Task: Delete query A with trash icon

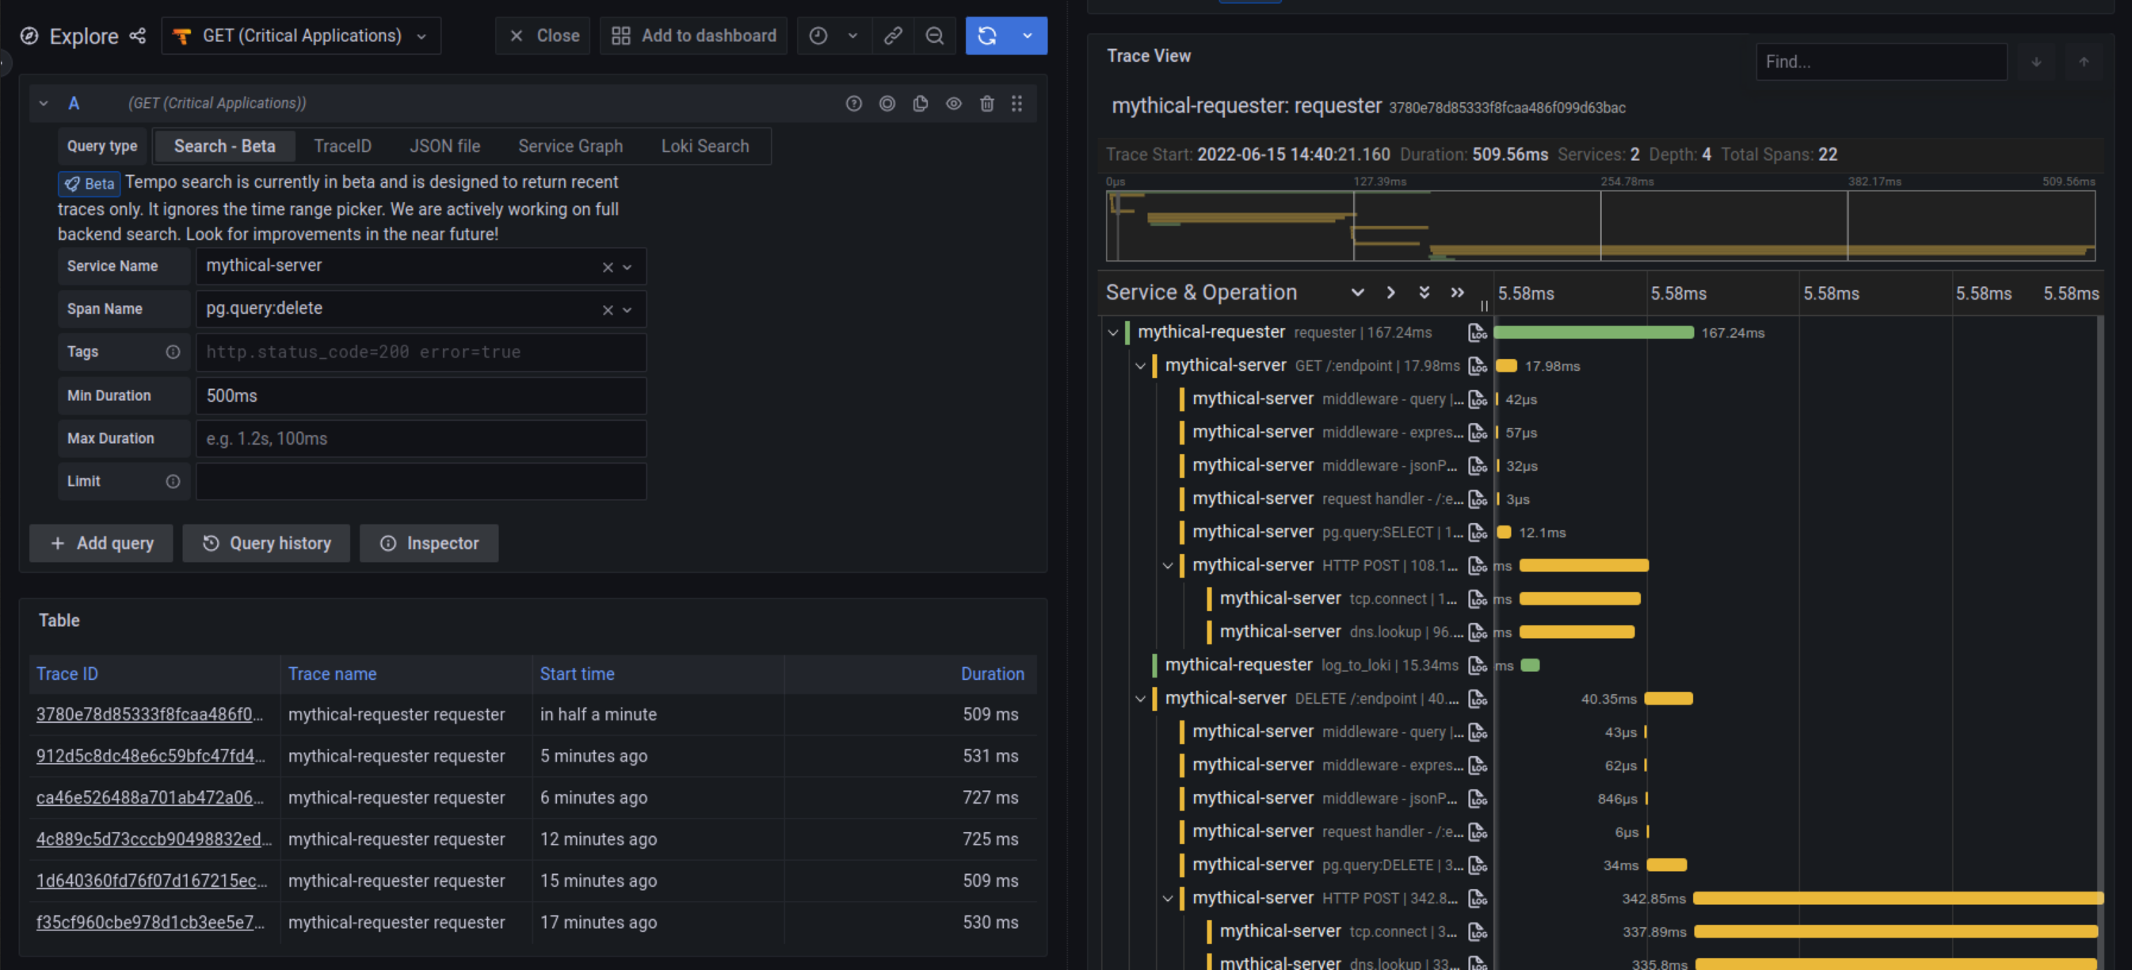Action: tap(986, 104)
